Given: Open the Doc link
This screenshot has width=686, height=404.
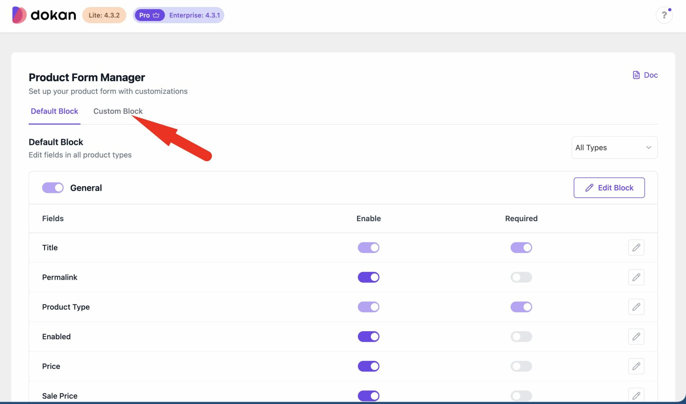Looking at the screenshot, I should click(x=651, y=75).
